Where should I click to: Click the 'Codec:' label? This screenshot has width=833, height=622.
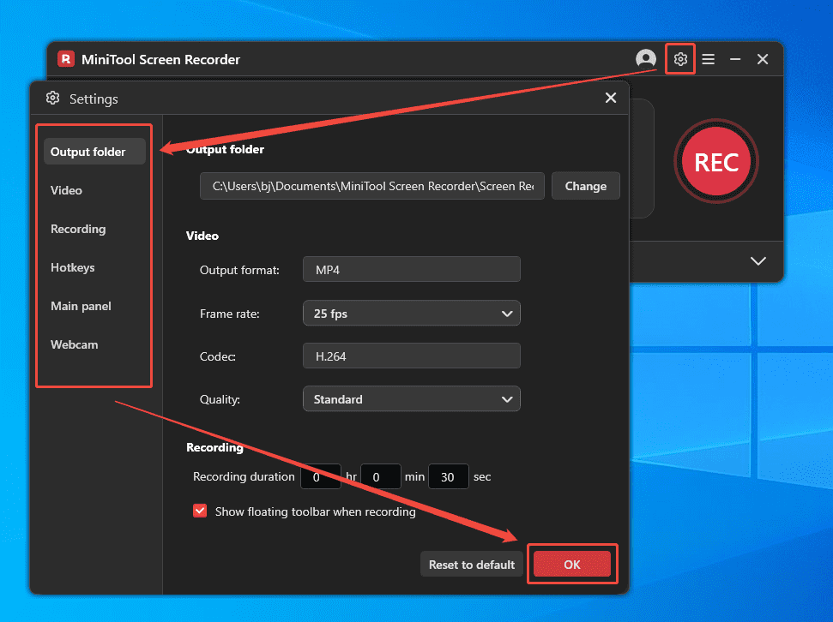(218, 356)
